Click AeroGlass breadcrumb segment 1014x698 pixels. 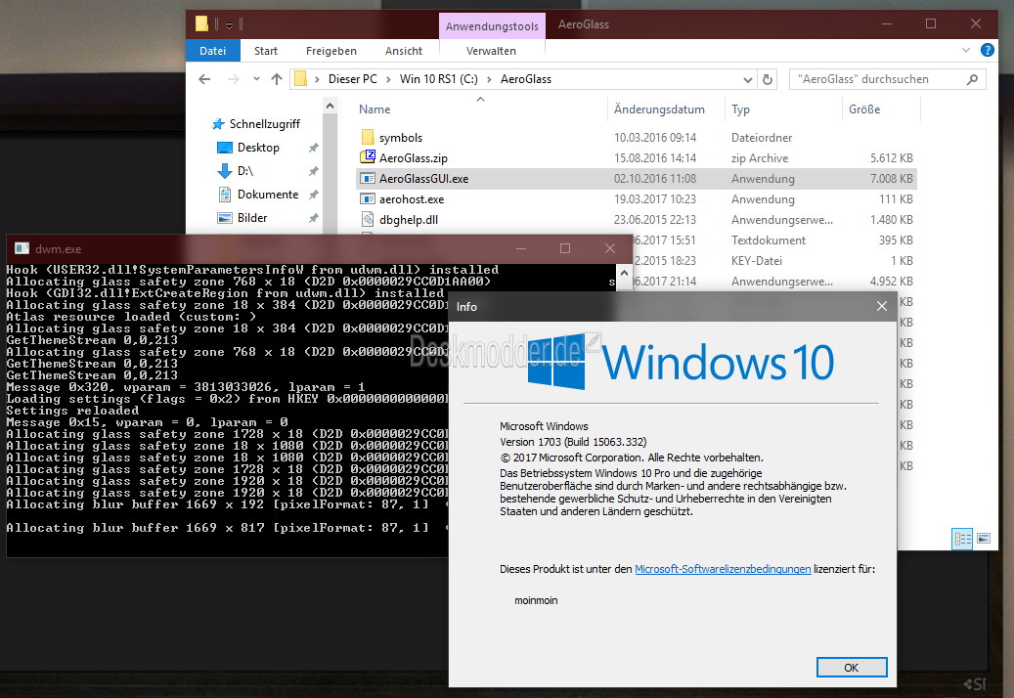tap(526, 79)
